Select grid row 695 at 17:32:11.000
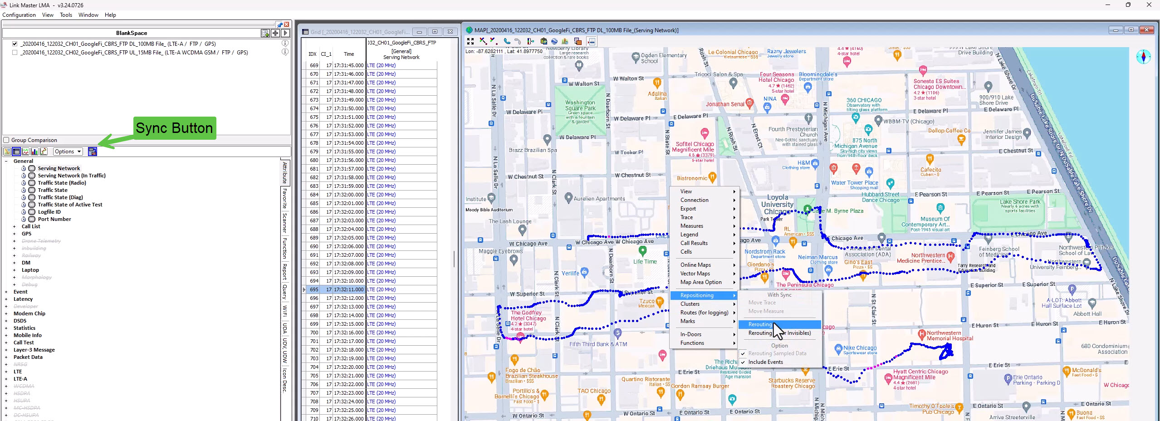The width and height of the screenshot is (1160, 421). tap(372, 289)
